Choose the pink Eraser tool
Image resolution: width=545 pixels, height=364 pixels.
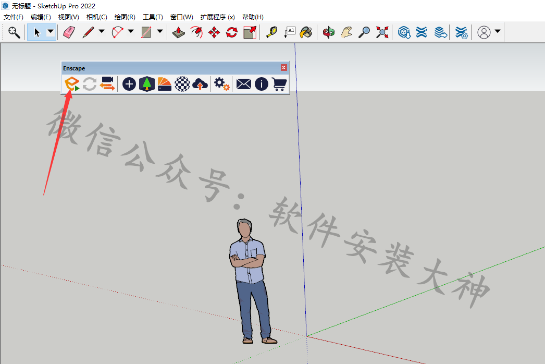[69, 32]
